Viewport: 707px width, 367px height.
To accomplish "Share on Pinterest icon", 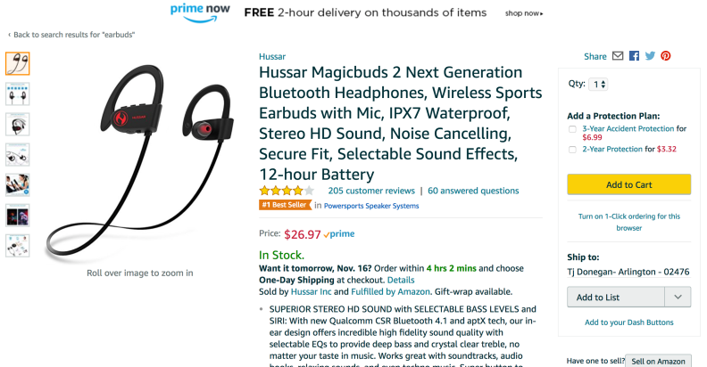I will point(666,56).
